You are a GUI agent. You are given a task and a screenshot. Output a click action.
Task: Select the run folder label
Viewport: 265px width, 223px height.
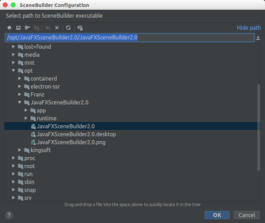pos(28,174)
